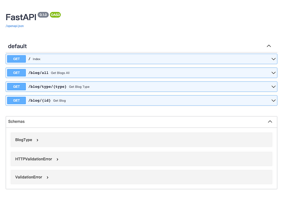Expand the /blog/all row chevron arrow
283x200 pixels.
click(x=273, y=73)
